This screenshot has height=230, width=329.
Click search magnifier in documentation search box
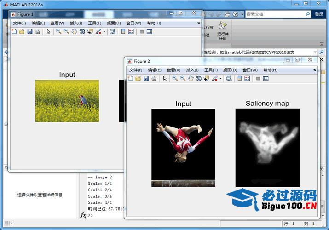[307, 14]
